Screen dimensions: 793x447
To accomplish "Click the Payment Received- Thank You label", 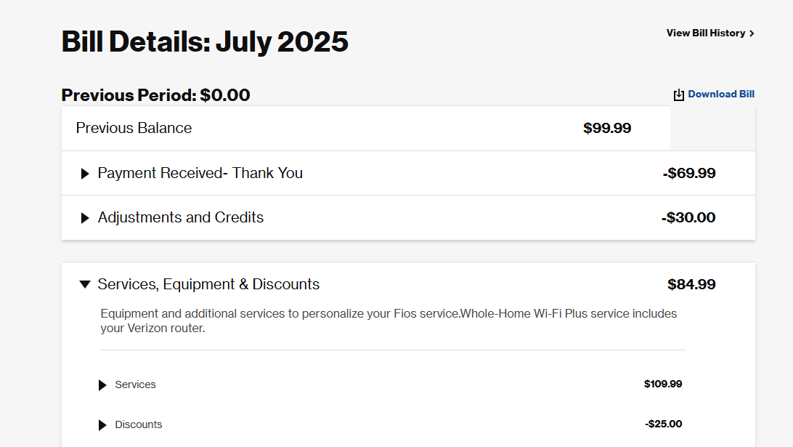I will [200, 173].
